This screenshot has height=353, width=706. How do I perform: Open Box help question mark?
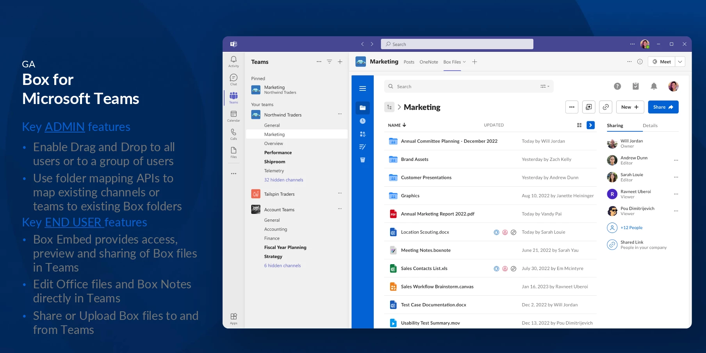point(617,86)
